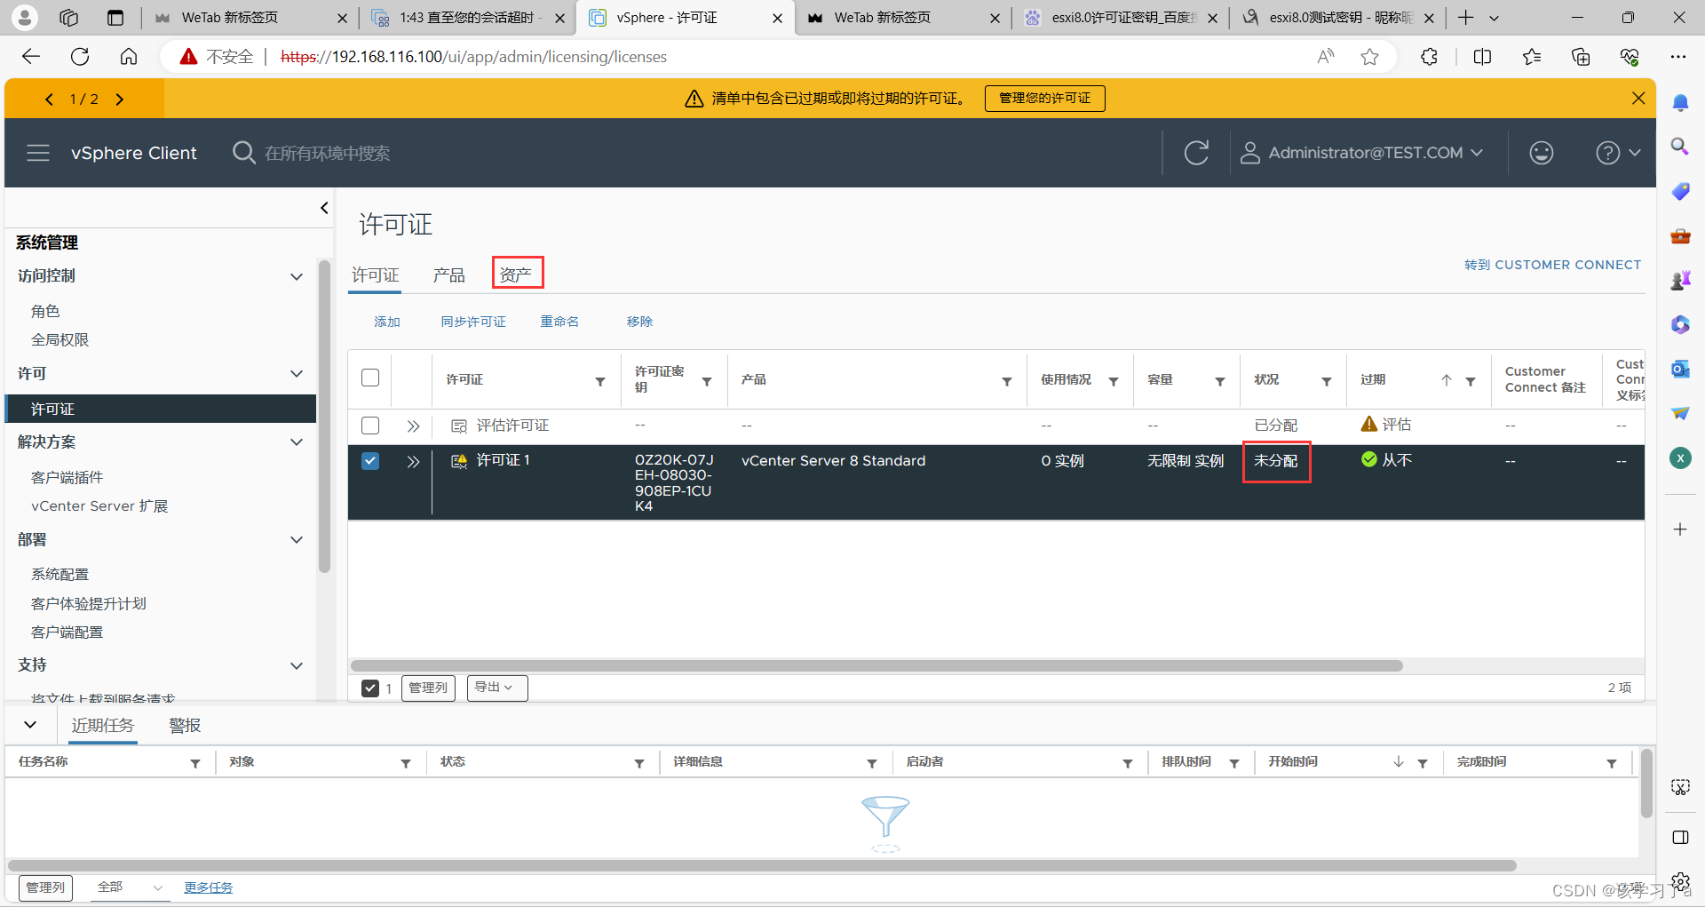Open Edge settings and more menu

[1677, 57]
